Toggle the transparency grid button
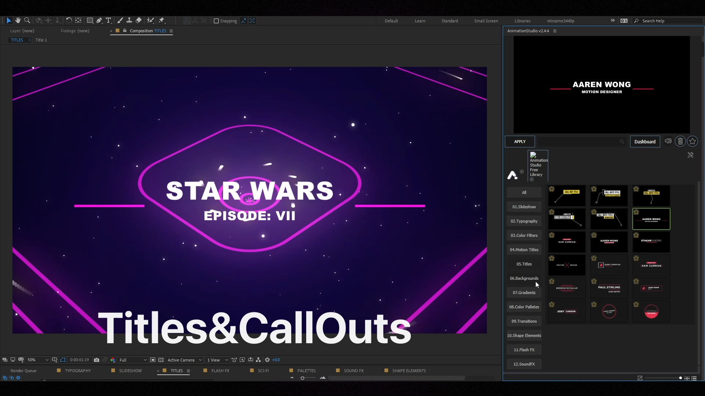Image resolution: width=705 pixels, height=396 pixels. tap(161, 360)
